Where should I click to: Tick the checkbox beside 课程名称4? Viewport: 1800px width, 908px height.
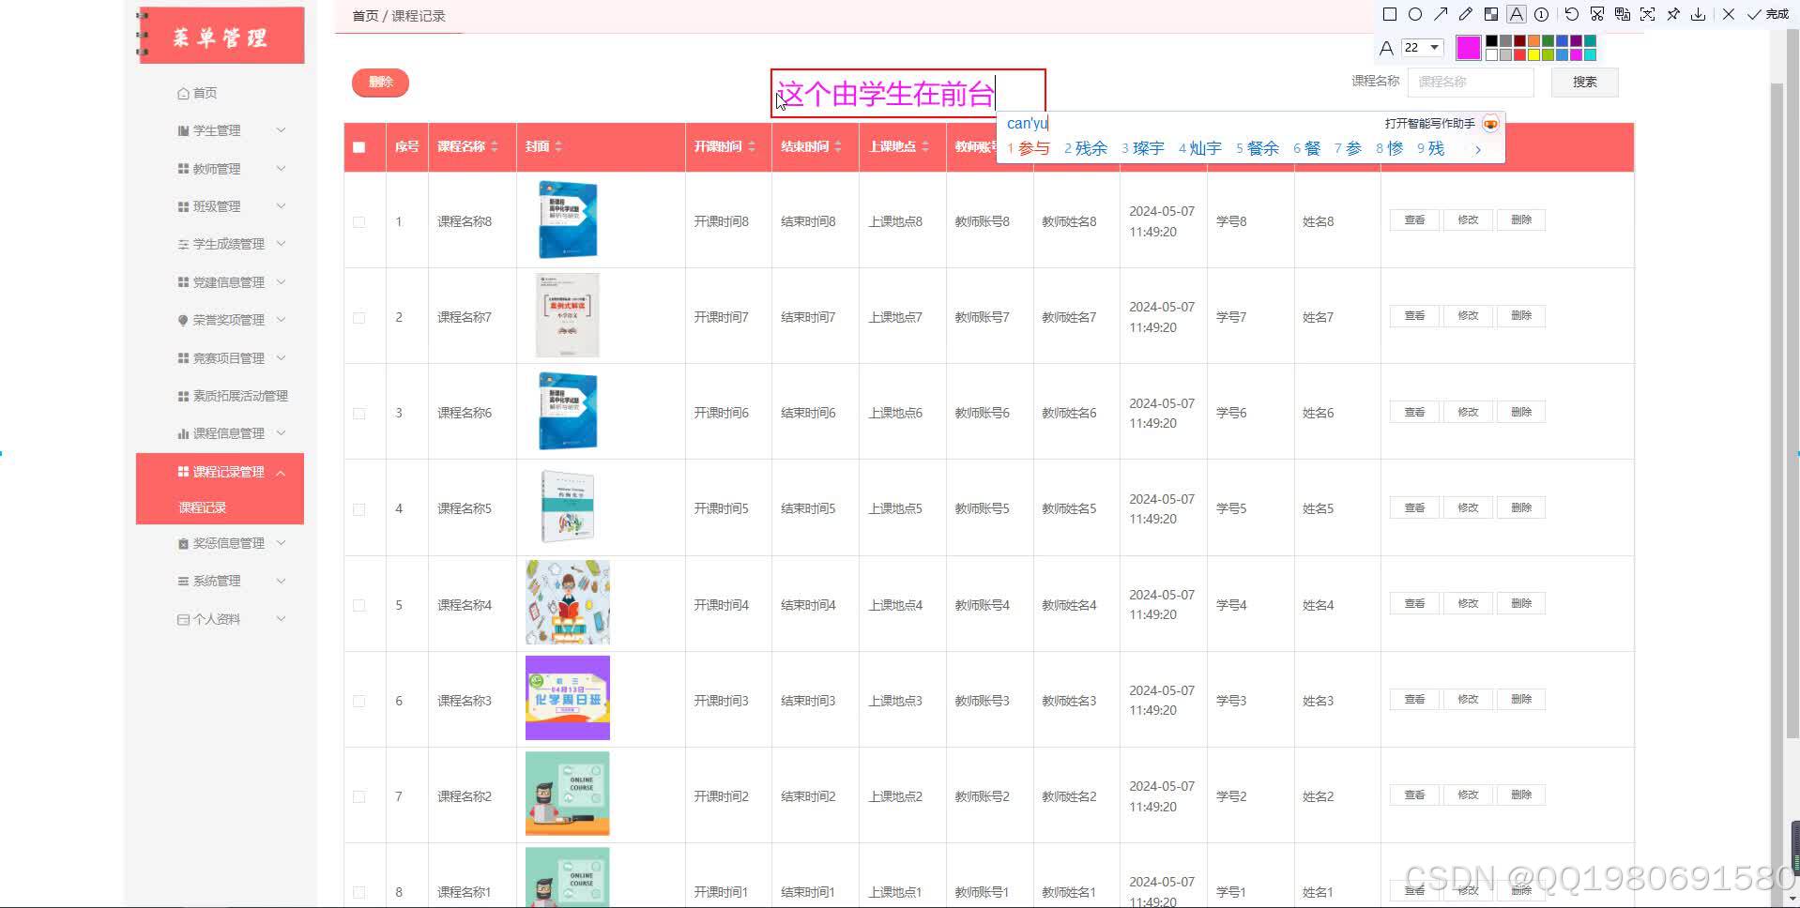[x=358, y=605]
